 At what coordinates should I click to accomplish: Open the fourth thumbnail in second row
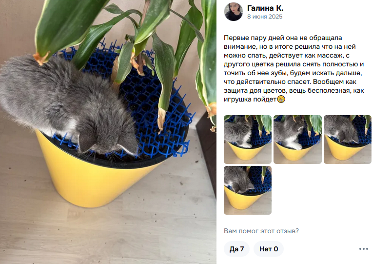(248, 190)
